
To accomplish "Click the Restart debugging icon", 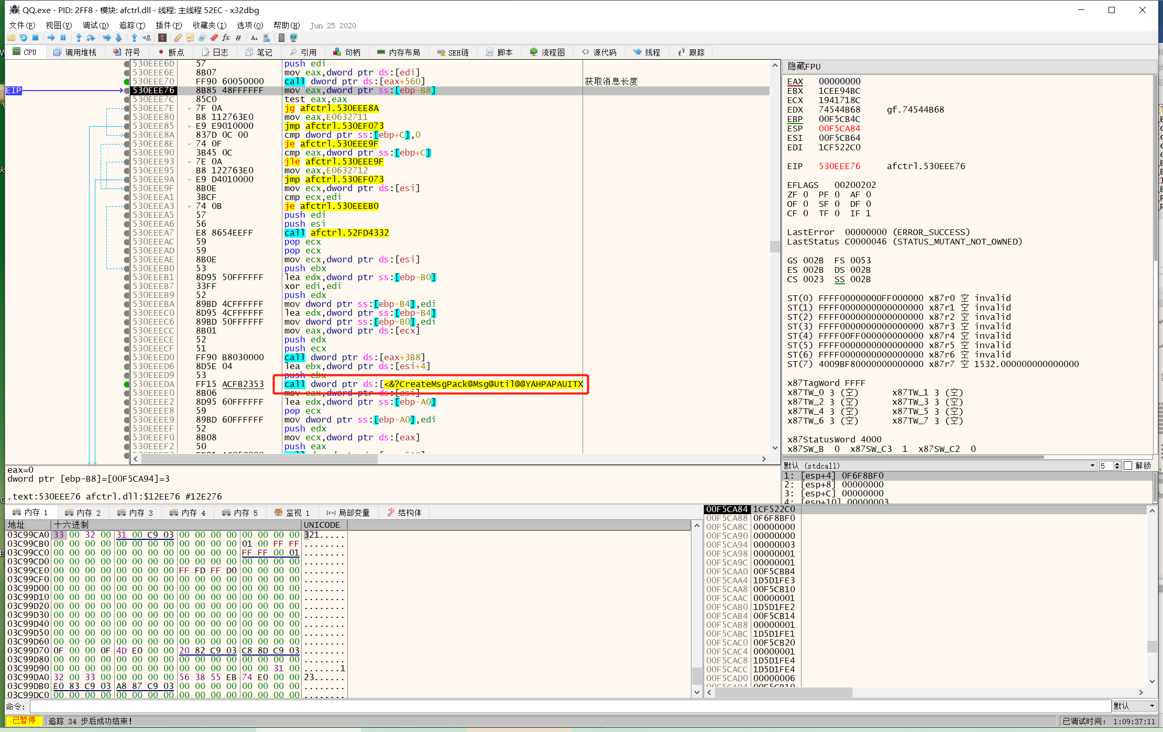I will [x=23, y=38].
